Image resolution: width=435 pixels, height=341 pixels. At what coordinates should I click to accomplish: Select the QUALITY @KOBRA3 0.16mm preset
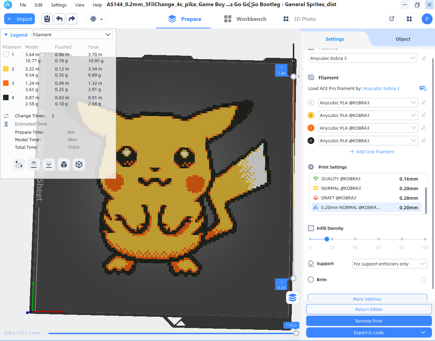click(366, 179)
